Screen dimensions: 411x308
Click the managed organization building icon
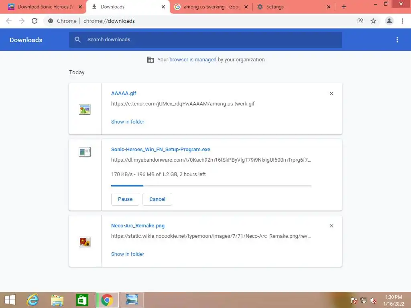[151, 60]
